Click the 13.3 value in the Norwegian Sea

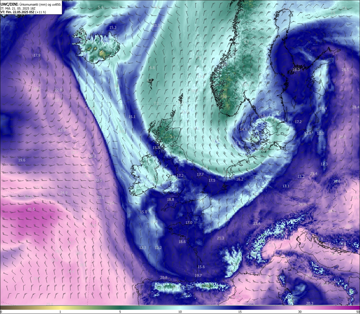(x=156, y=26)
